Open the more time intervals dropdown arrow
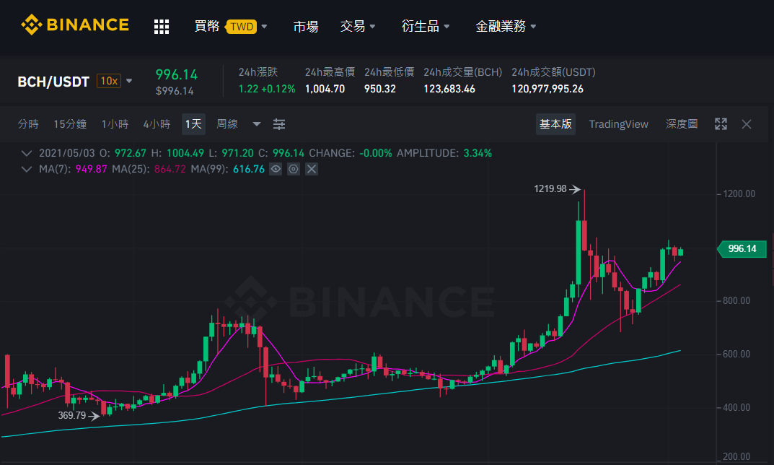Screen dimensions: 774x465 257,124
